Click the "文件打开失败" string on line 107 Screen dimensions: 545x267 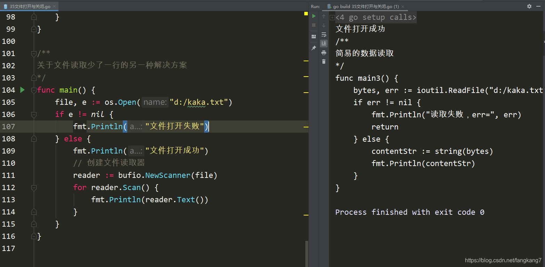coord(175,126)
